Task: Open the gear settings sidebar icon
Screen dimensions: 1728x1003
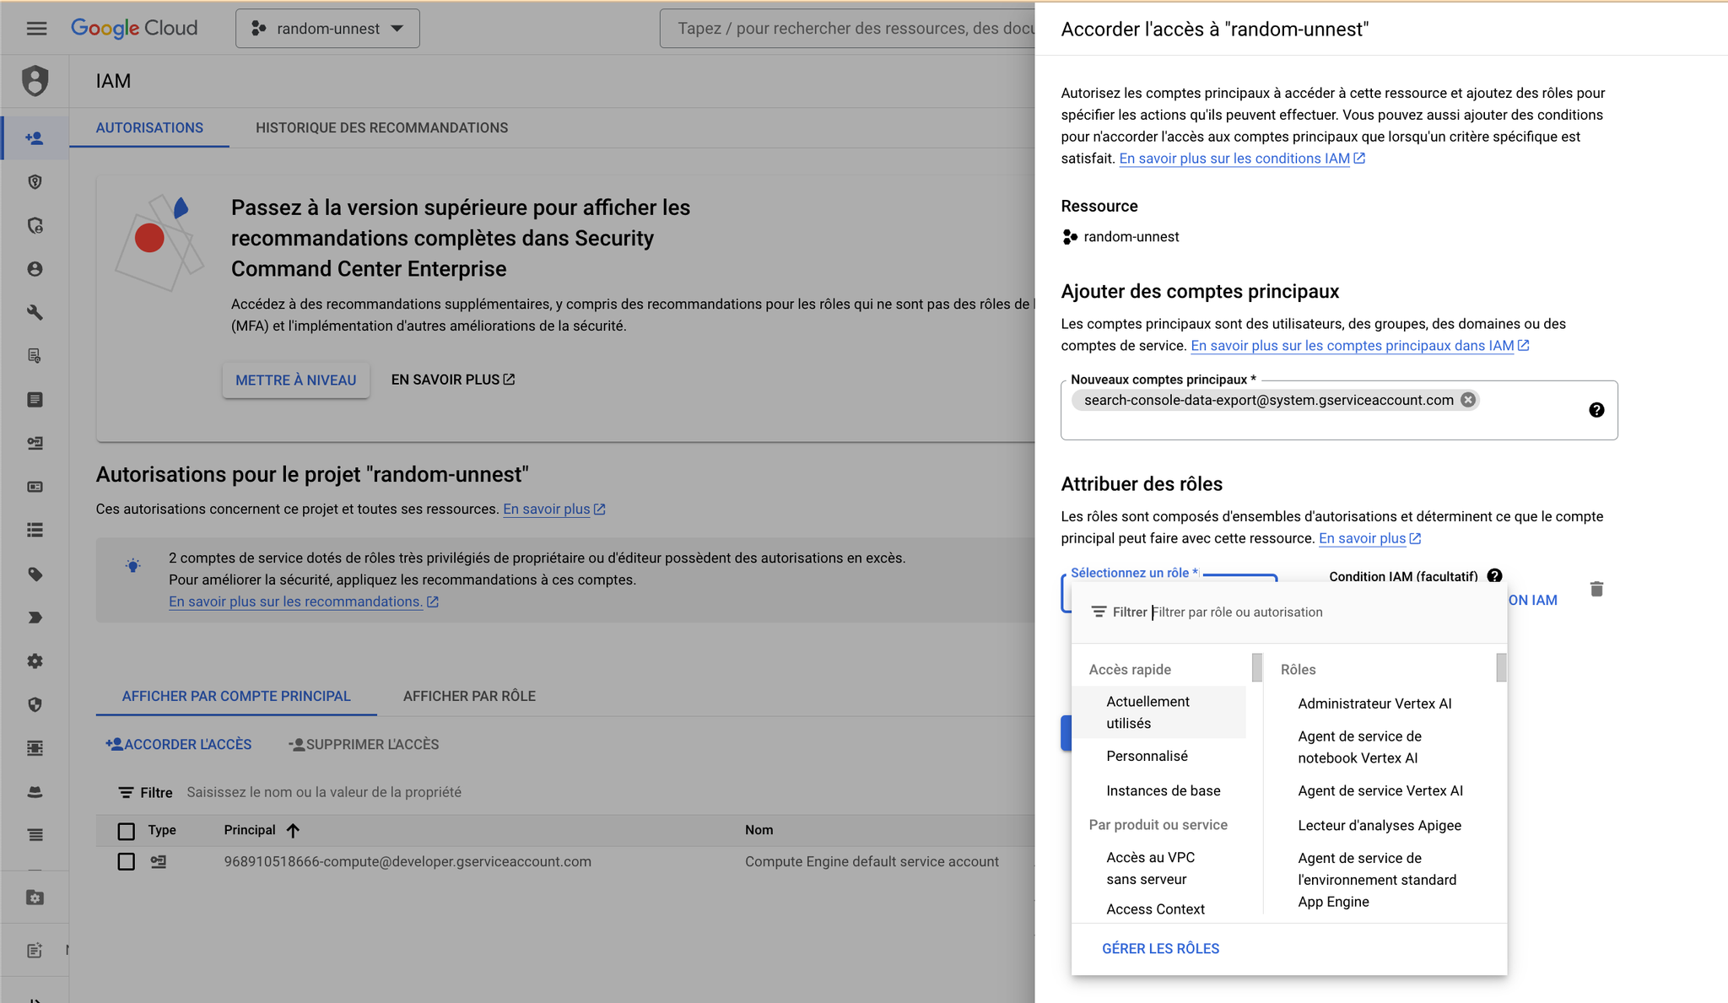Action: 35,661
